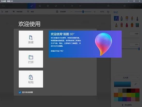Adjust the opacity slider handle
Image resolution: width=142 pixels, height=107 pixels.
139,49
